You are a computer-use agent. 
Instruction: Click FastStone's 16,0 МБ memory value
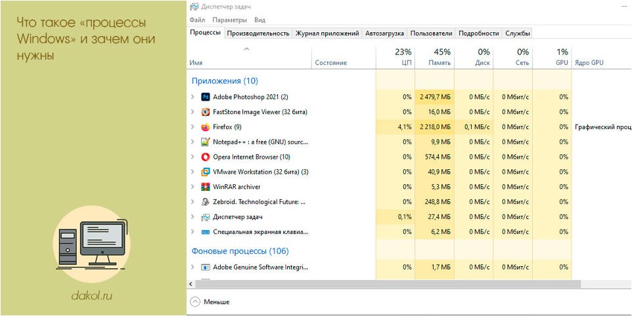tap(440, 111)
